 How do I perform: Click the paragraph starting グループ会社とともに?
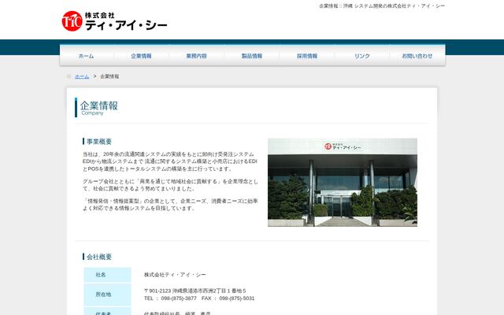(170, 185)
